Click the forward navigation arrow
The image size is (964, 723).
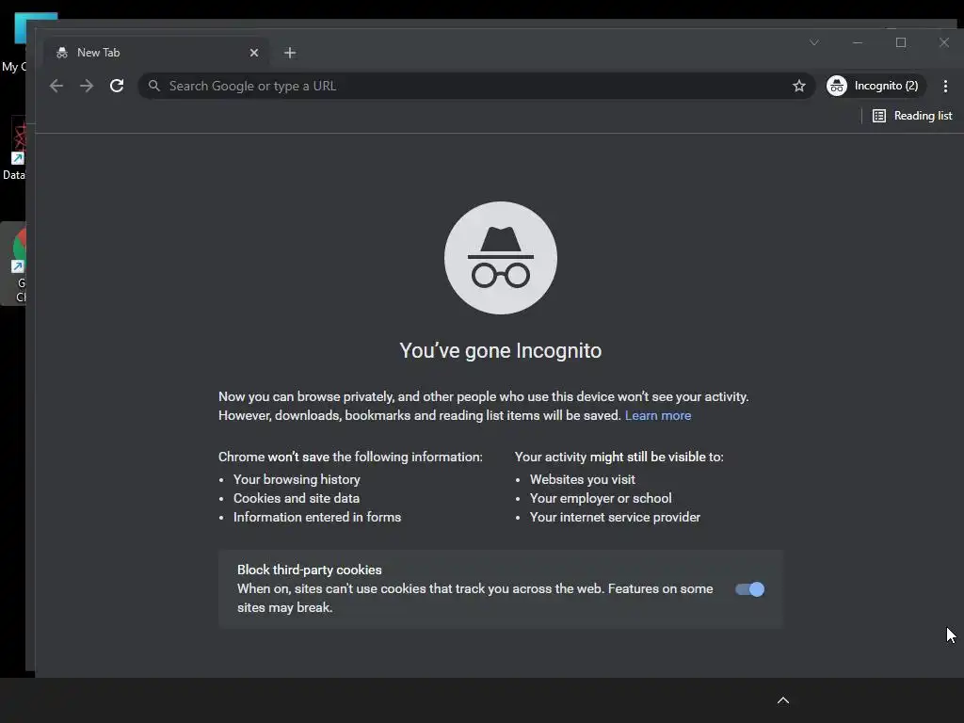tap(87, 86)
